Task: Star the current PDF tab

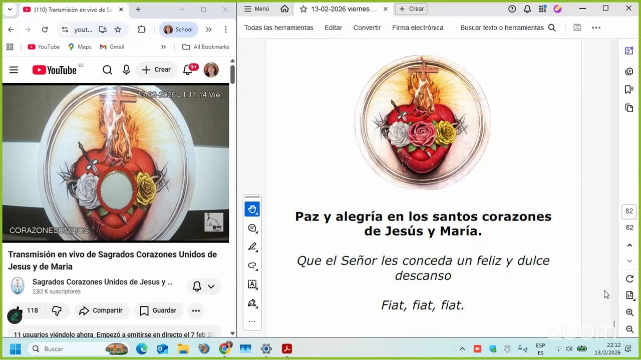Action: (x=303, y=9)
